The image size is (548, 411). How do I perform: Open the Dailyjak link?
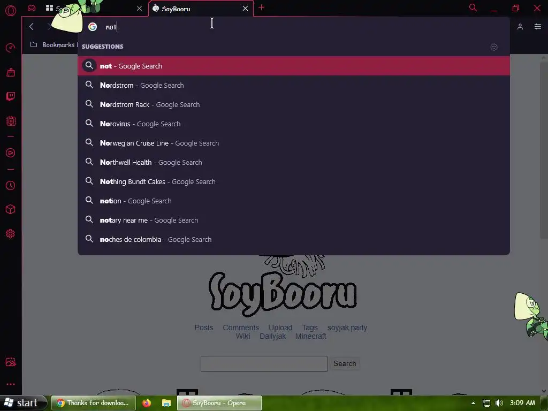point(272,336)
